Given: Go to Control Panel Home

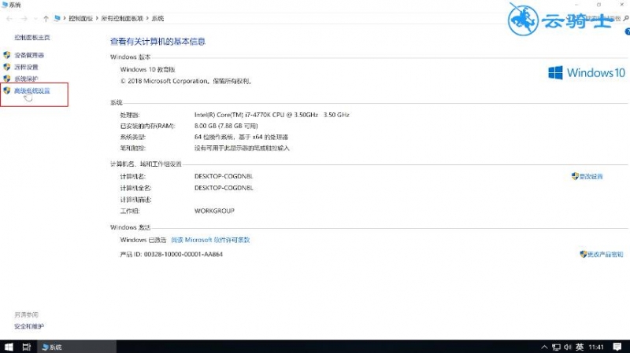Looking at the screenshot, I should (32, 37).
